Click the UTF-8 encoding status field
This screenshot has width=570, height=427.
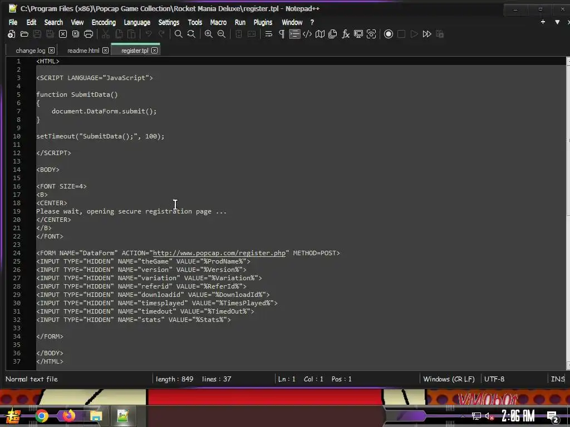coord(494,379)
